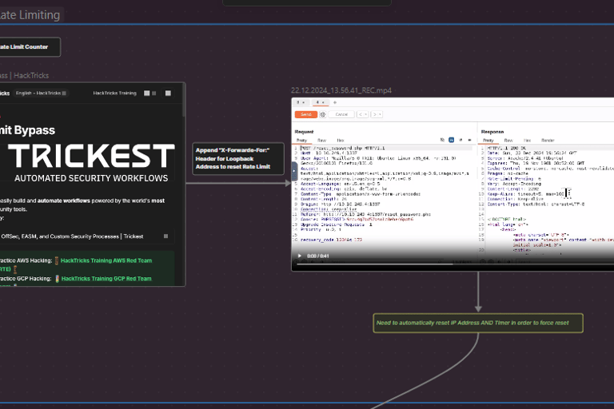Open the English - HackTricks language dropdown
This screenshot has width=614, height=409.
[x=41, y=93]
